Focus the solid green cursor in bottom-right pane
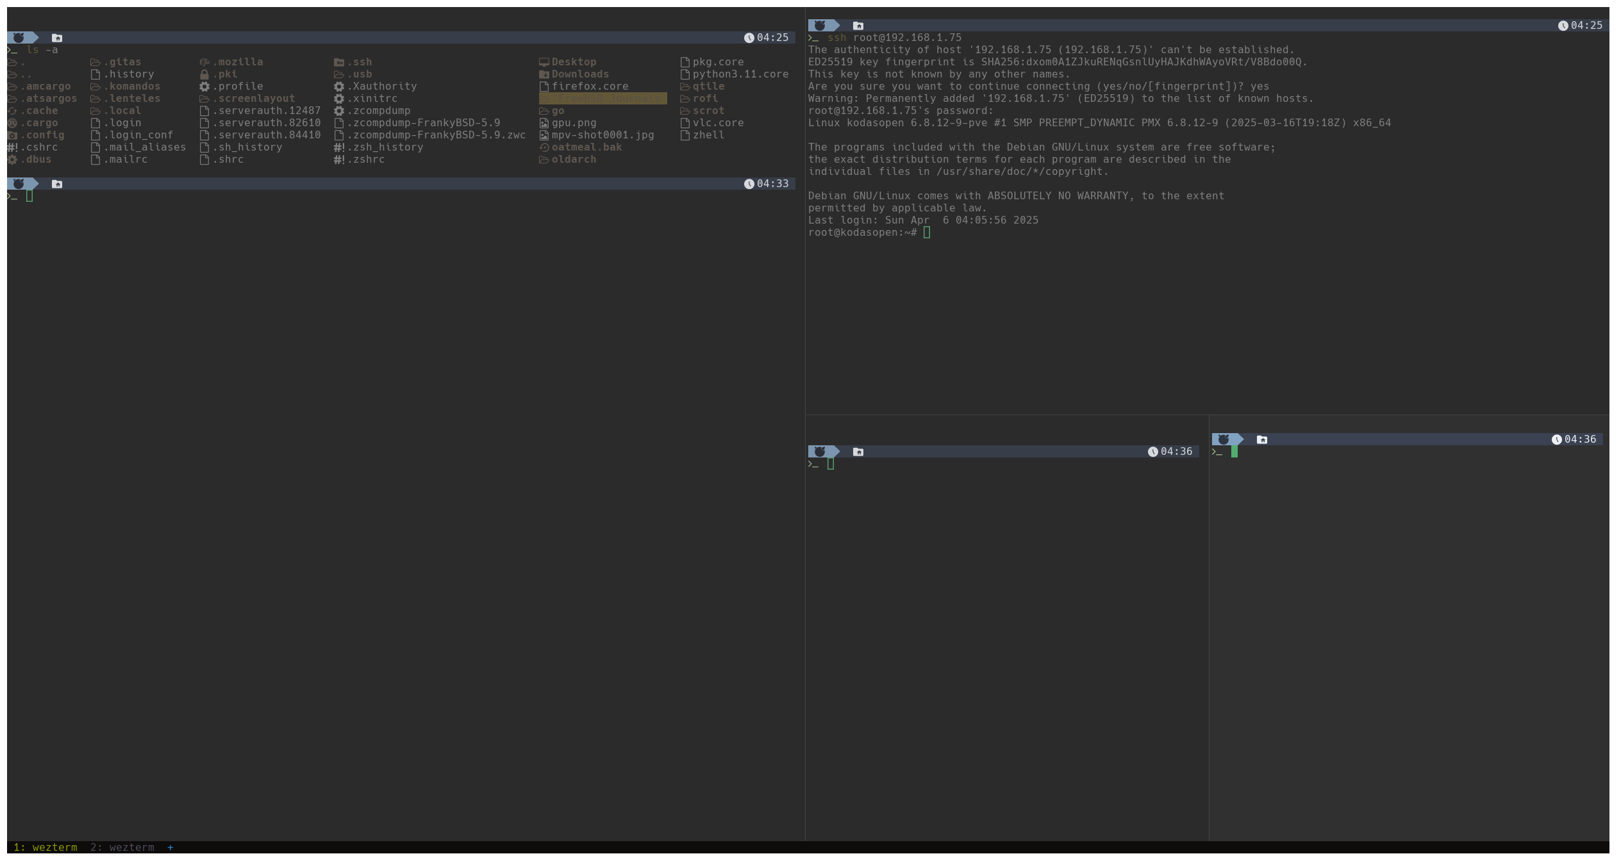 pos(1234,452)
